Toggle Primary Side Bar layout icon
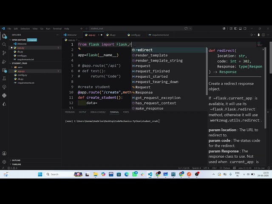Viewport: 272px width, 204px height. (x=236, y=28)
